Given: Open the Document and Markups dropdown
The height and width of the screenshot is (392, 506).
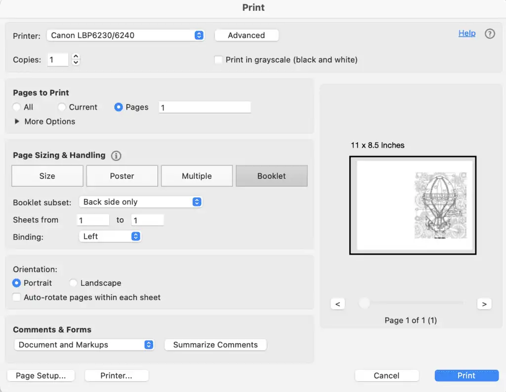Looking at the screenshot, I should (x=84, y=345).
